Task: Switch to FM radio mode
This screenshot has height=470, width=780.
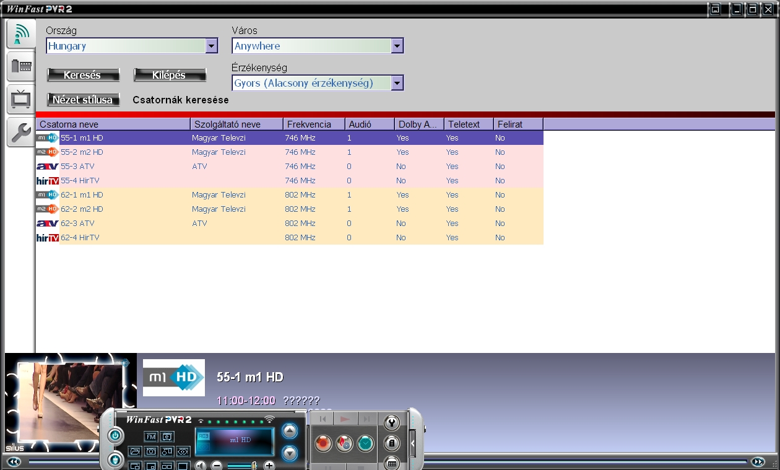Action: [x=151, y=437]
